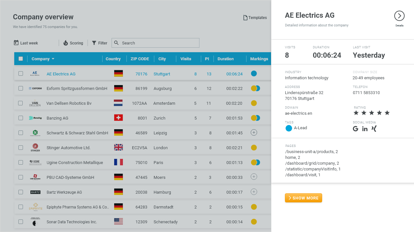The image size is (414, 232).
Task: Open the Google social media icon
Action: point(355,129)
